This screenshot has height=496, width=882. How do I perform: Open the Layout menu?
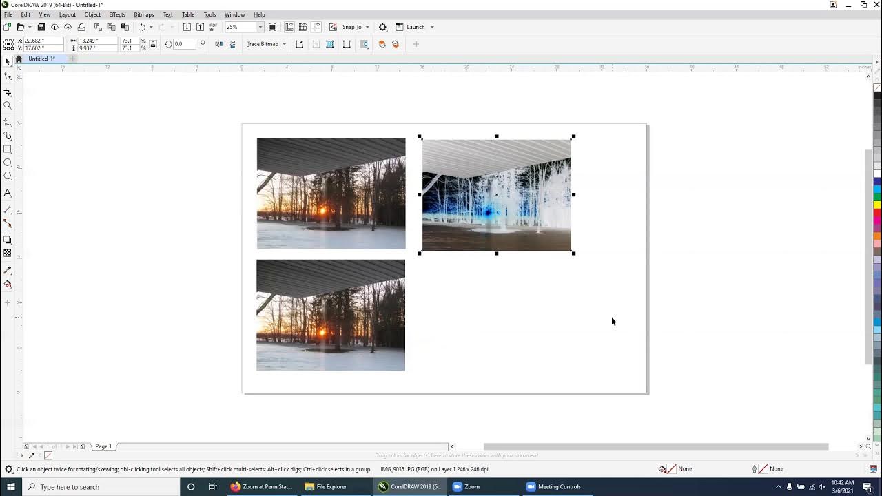[x=68, y=14]
